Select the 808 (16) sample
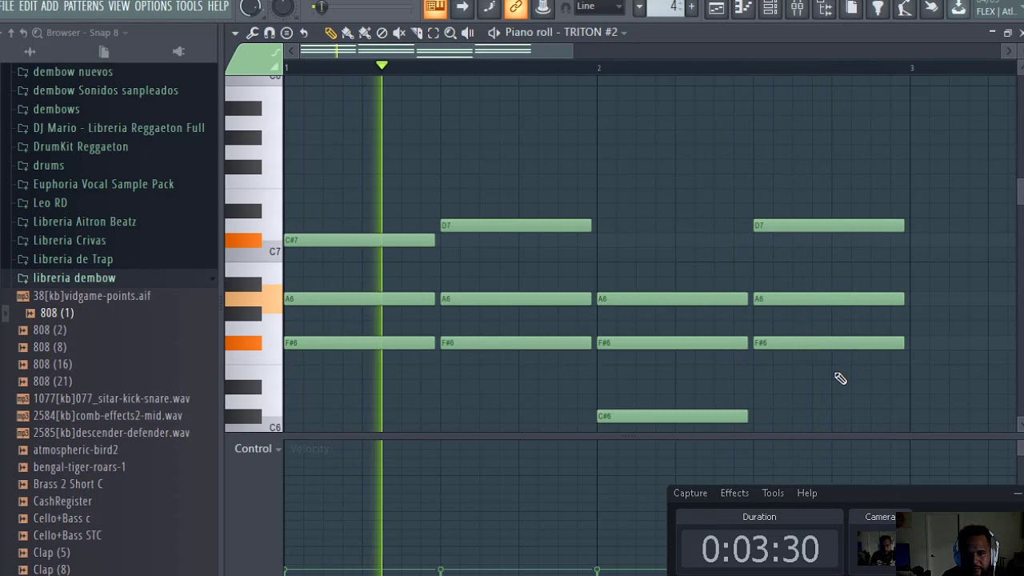1024x576 pixels. tap(52, 364)
